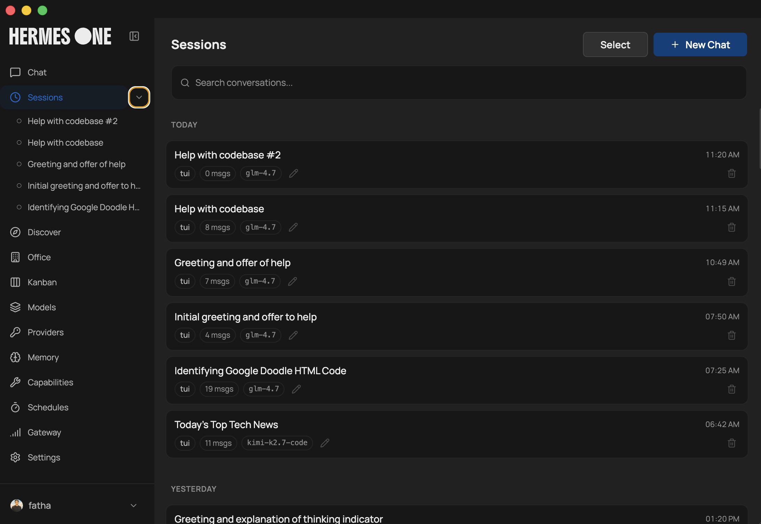Click the Hermes One logo
Image resolution: width=761 pixels, height=524 pixels.
(x=60, y=36)
